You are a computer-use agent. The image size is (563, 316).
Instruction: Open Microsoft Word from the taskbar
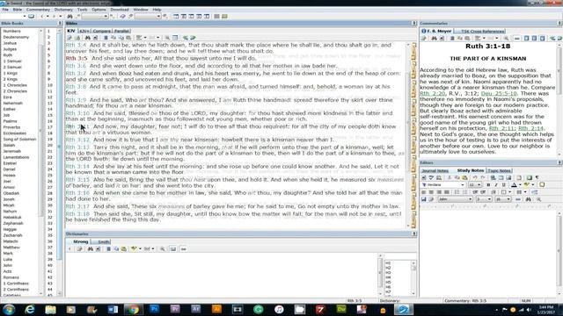pyautogui.click(x=113, y=310)
